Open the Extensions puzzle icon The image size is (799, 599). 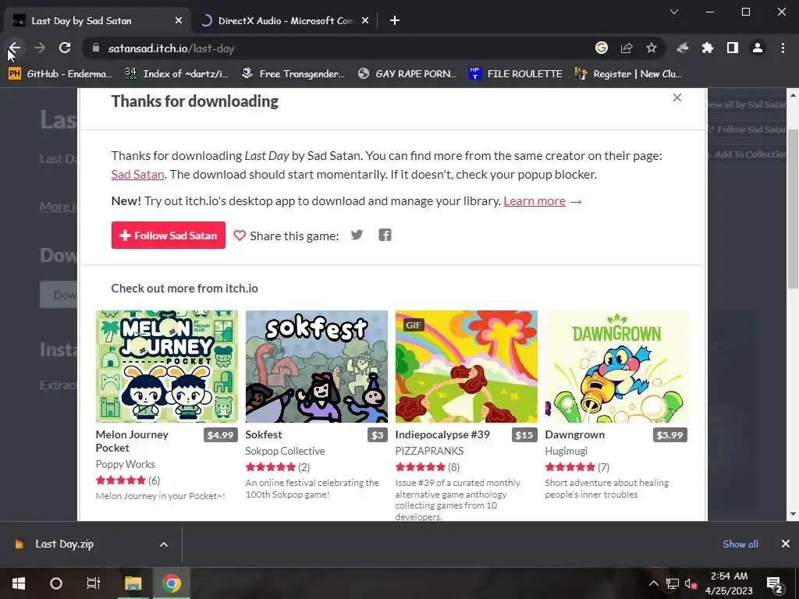pyautogui.click(x=707, y=48)
